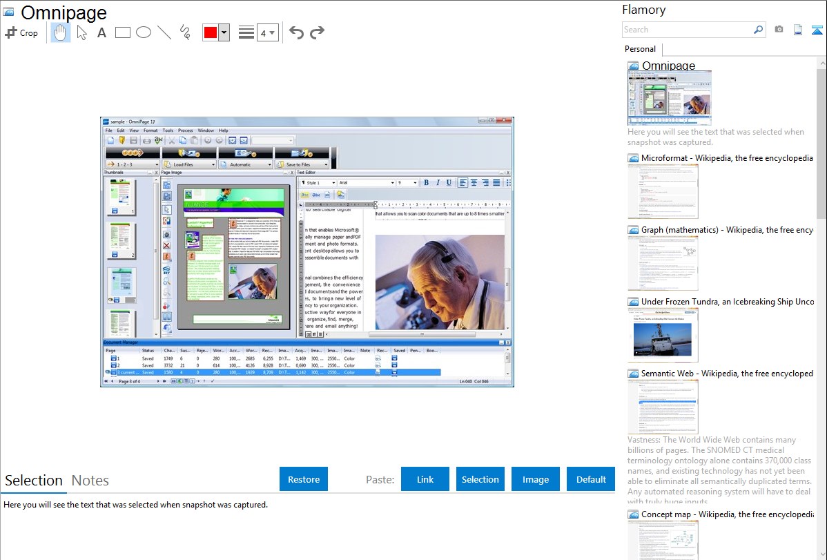Toggle justify alignment in OmniPage snapshot editor
827x560 pixels.
[496, 182]
